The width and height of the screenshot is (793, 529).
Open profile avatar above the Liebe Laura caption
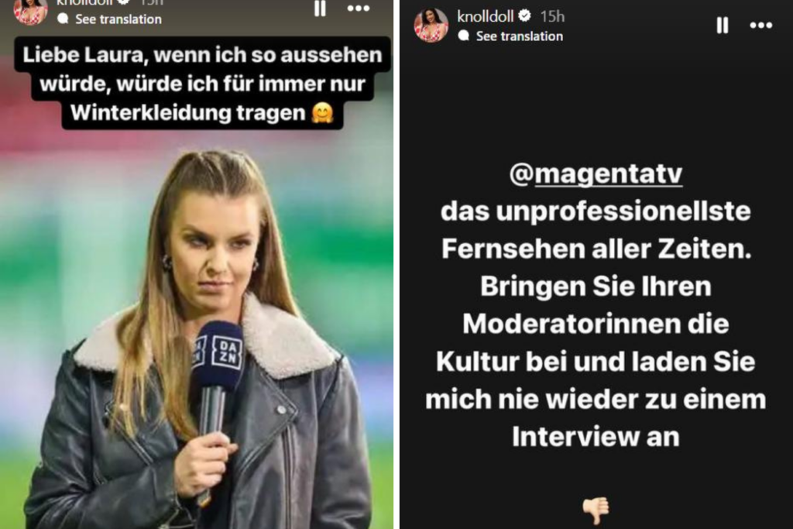point(30,11)
